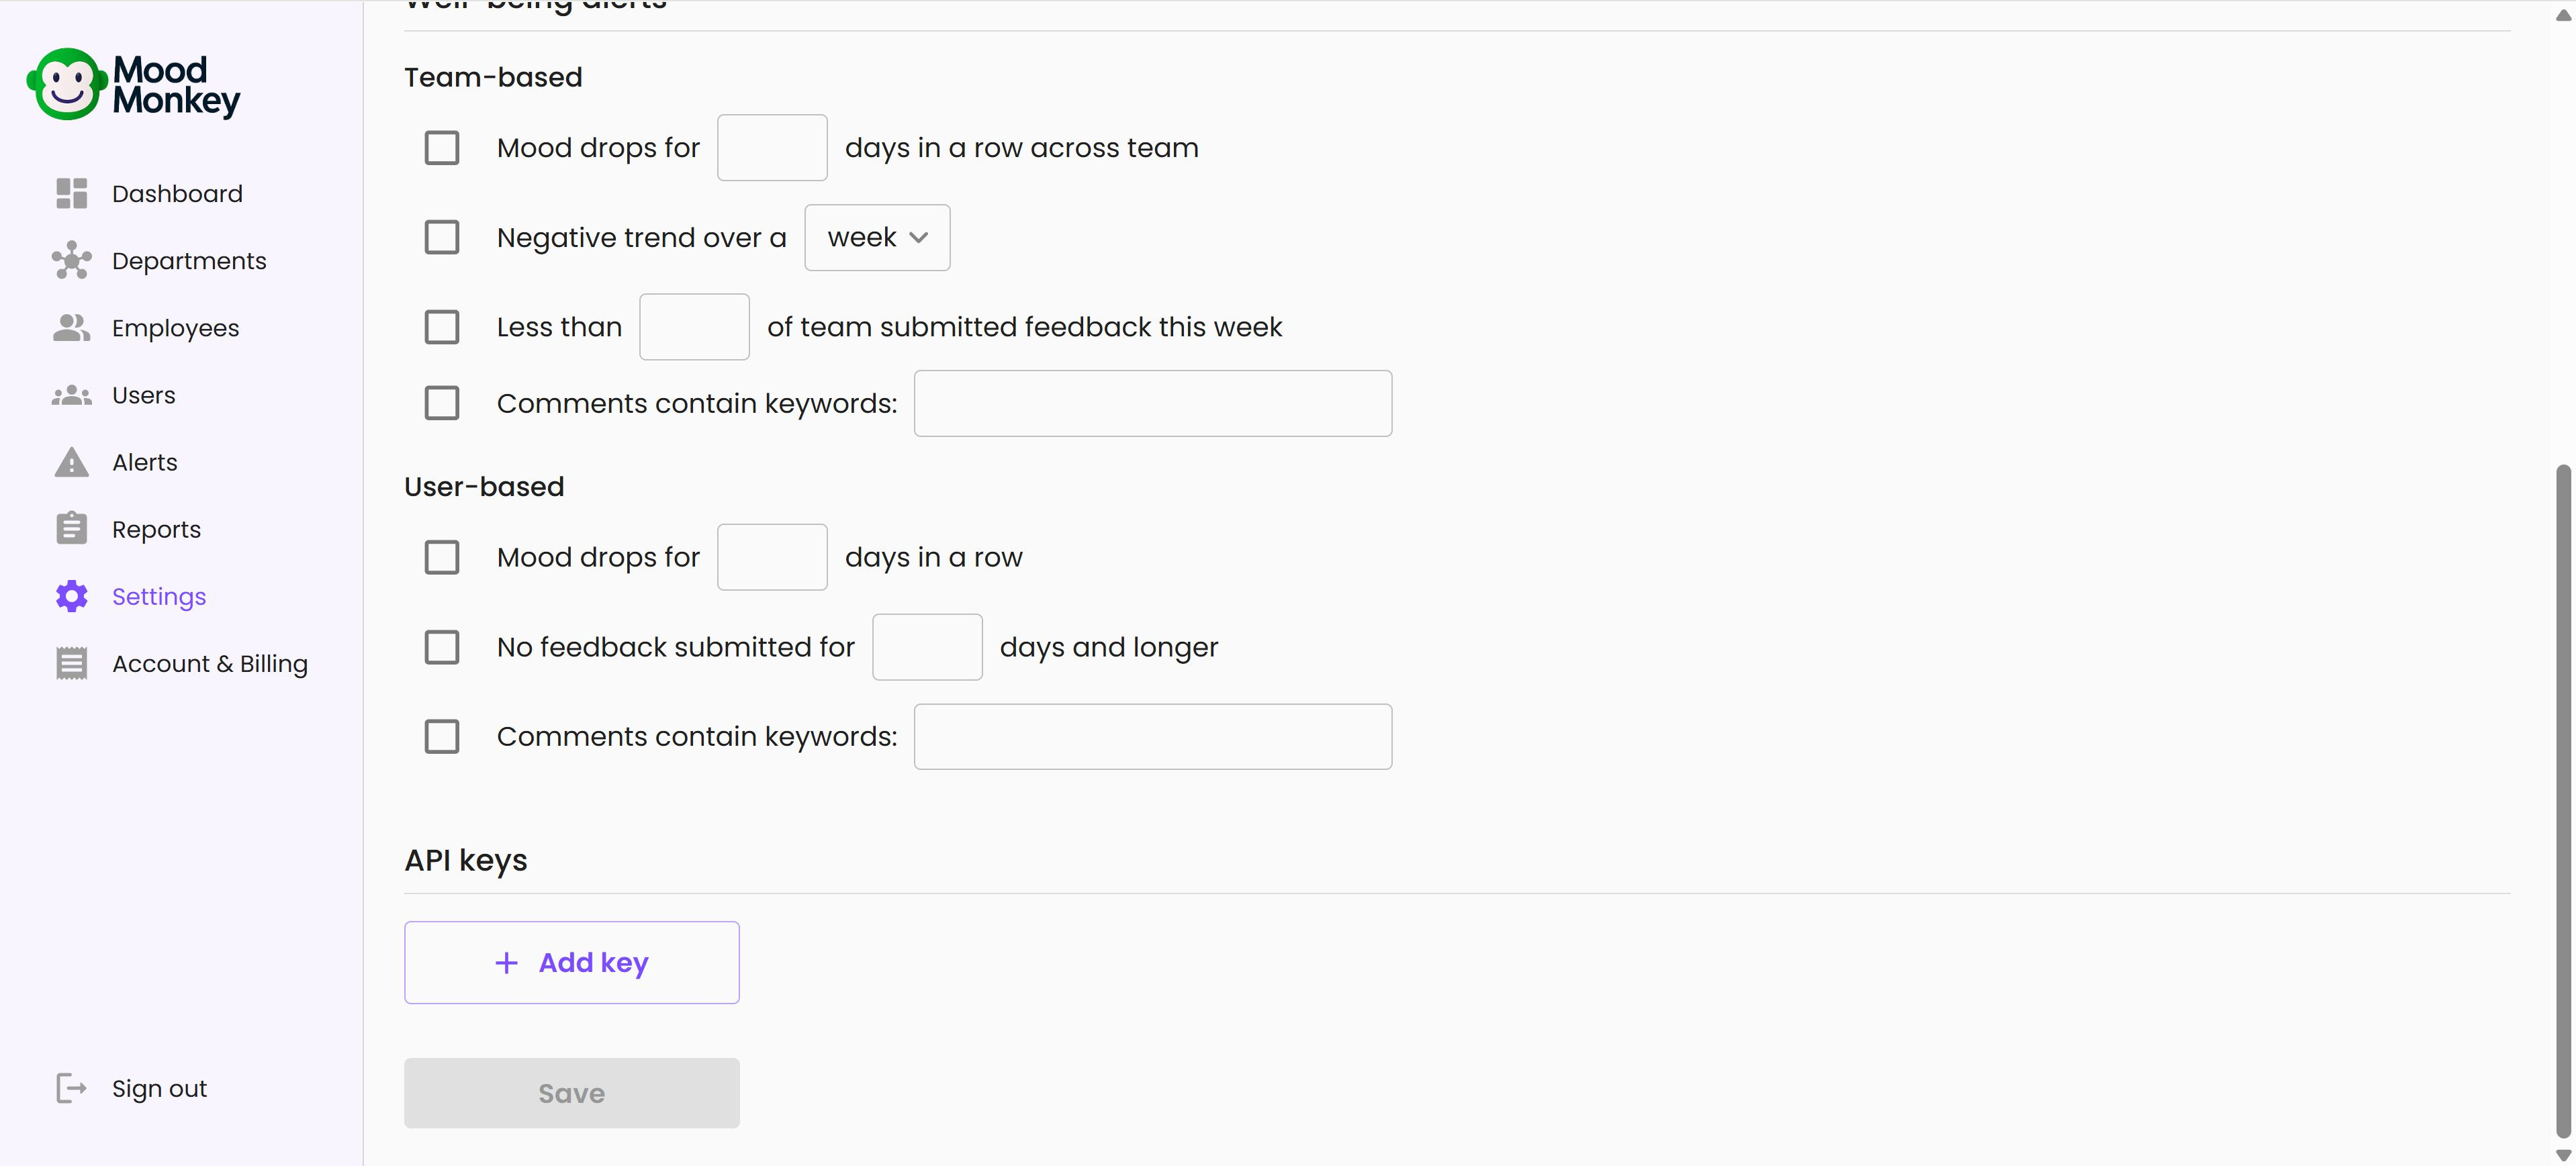Open the Employees menu item
2576x1166 pixels.
[x=175, y=327]
